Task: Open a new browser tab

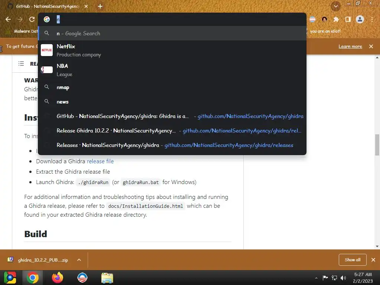Action: click(100, 7)
